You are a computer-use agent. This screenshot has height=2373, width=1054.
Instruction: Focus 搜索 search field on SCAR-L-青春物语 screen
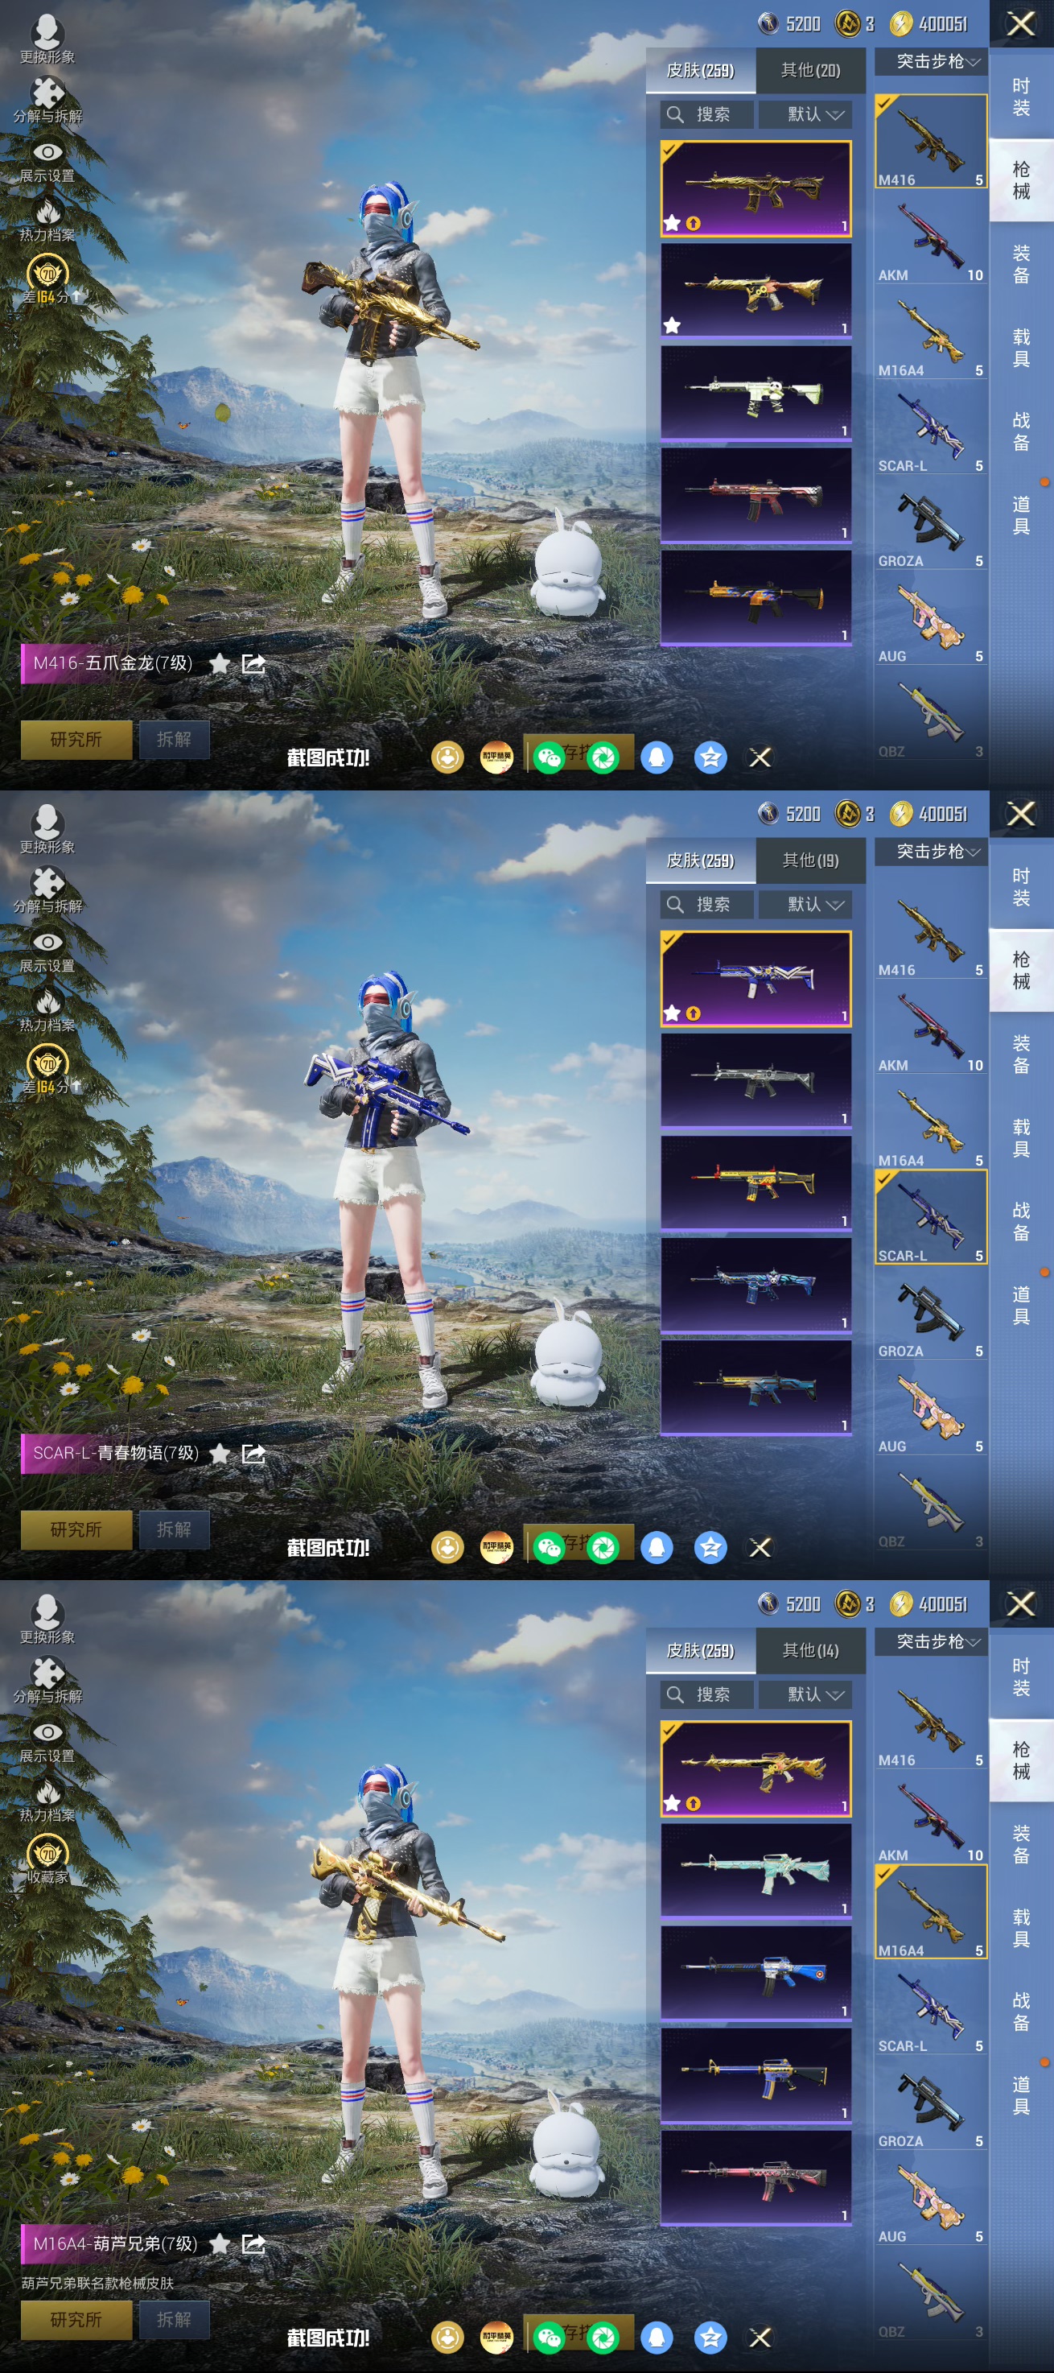[x=707, y=905]
